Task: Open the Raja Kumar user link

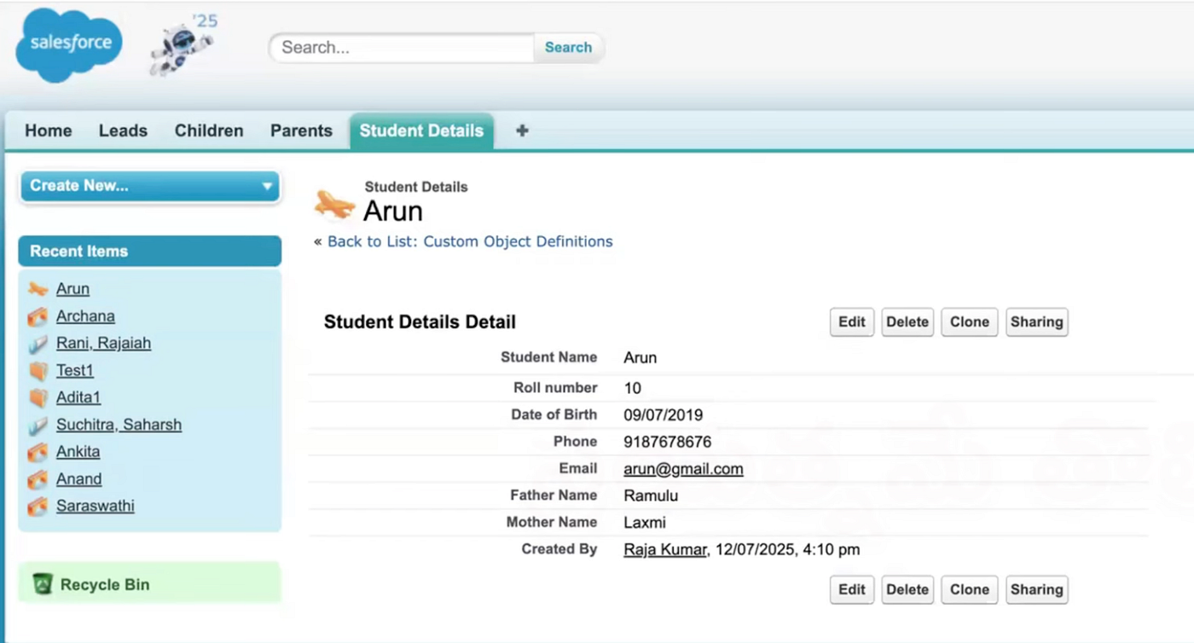Action: (665, 550)
